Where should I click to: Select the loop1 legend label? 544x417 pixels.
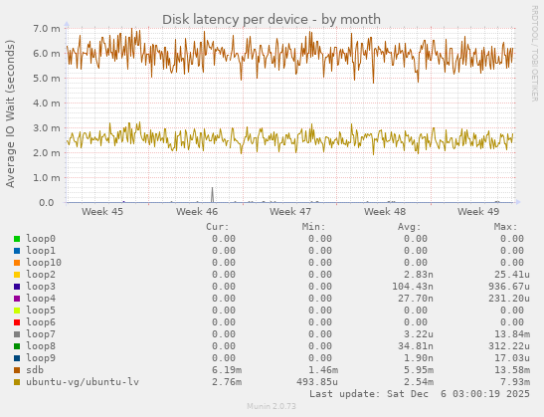[41, 251]
